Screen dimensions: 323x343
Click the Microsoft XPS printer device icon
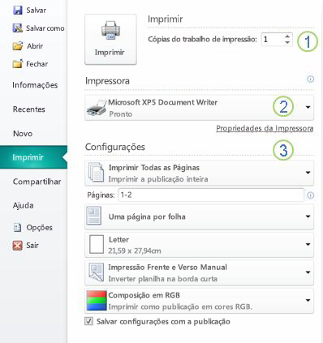click(x=97, y=108)
